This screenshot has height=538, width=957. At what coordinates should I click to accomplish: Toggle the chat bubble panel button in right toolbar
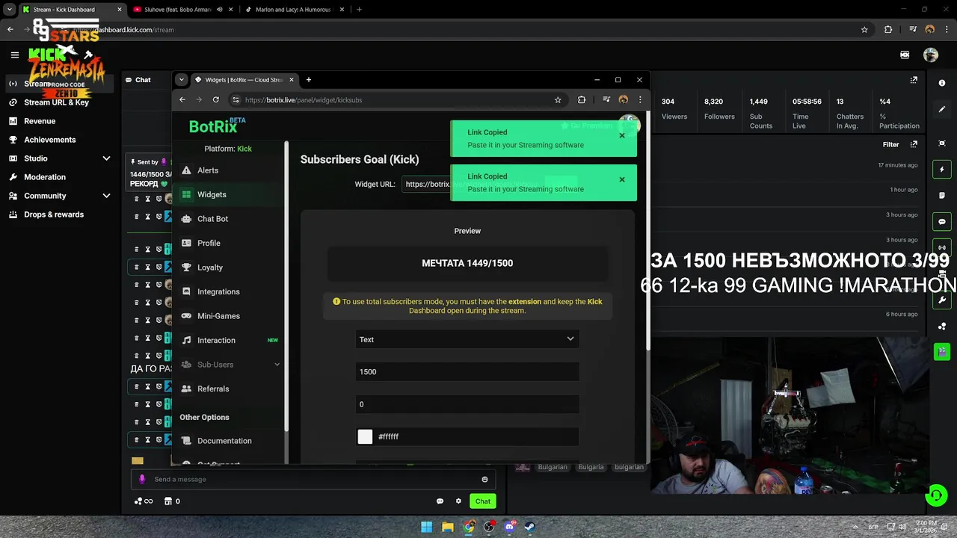(942, 222)
